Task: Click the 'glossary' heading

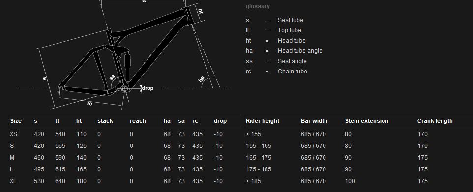Action: [x=258, y=6]
